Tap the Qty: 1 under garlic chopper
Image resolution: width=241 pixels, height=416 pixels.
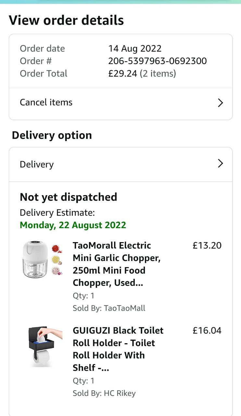(83, 296)
